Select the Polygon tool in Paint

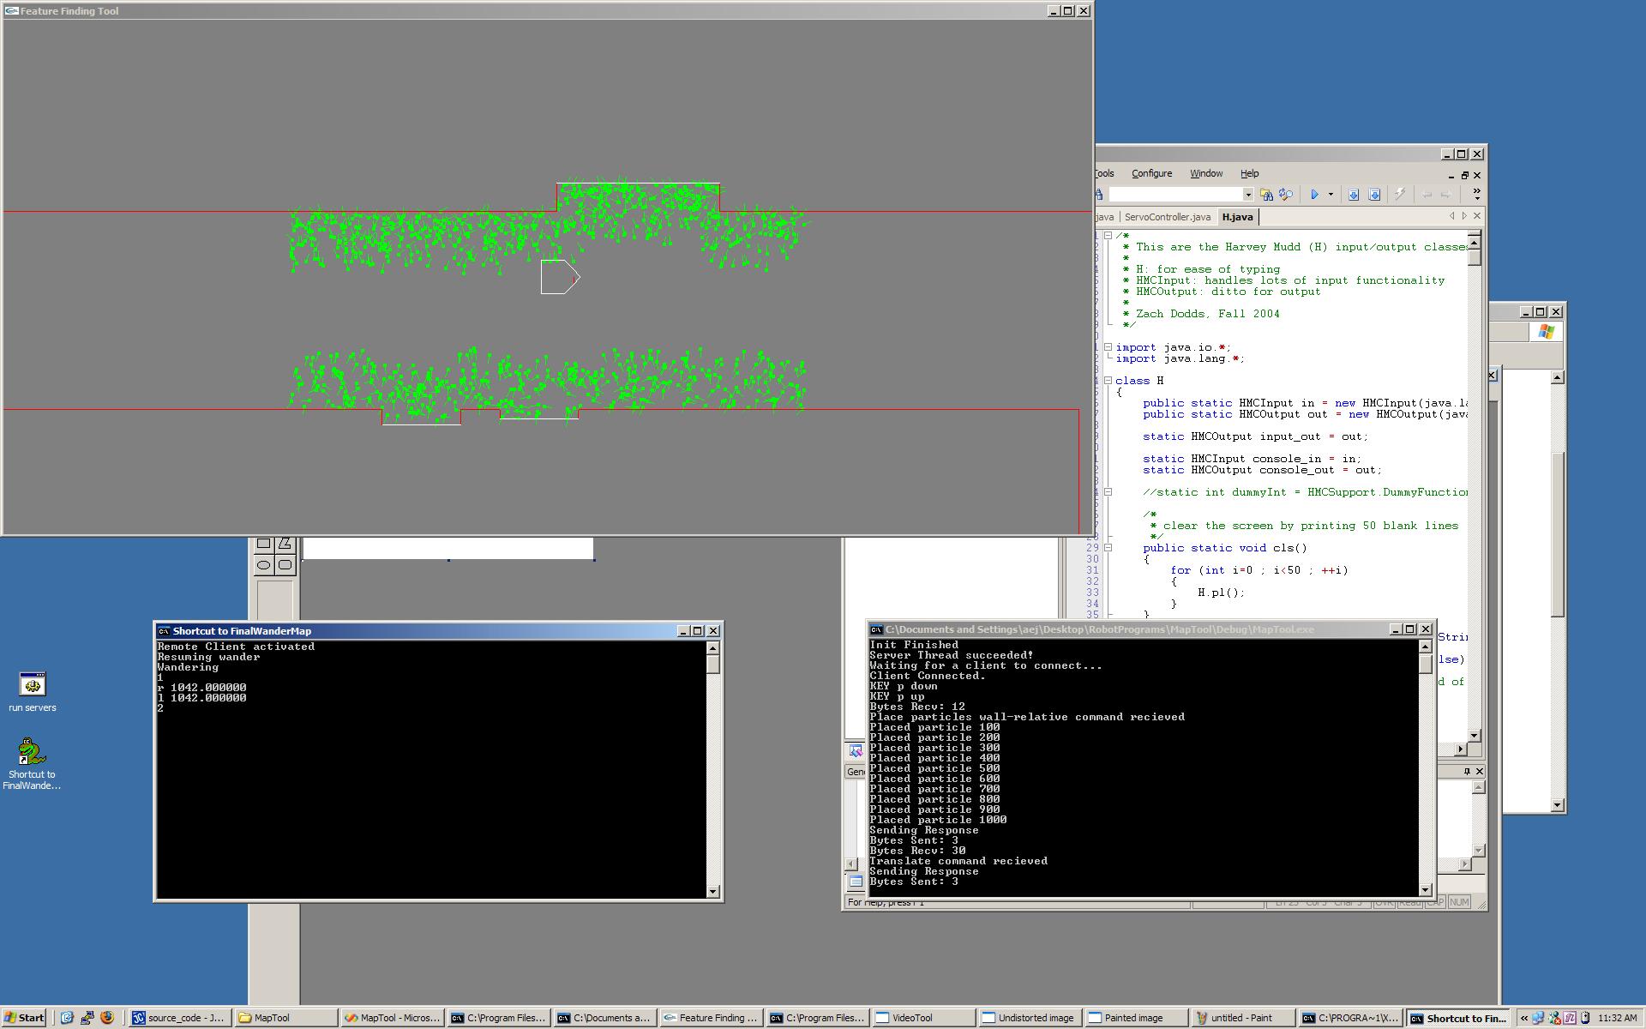[x=285, y=544]
